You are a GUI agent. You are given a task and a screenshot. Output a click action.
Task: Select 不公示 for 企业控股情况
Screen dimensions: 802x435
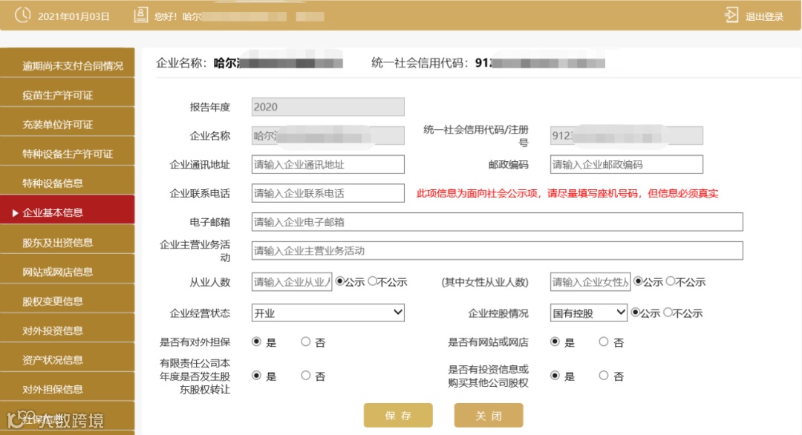668,313
